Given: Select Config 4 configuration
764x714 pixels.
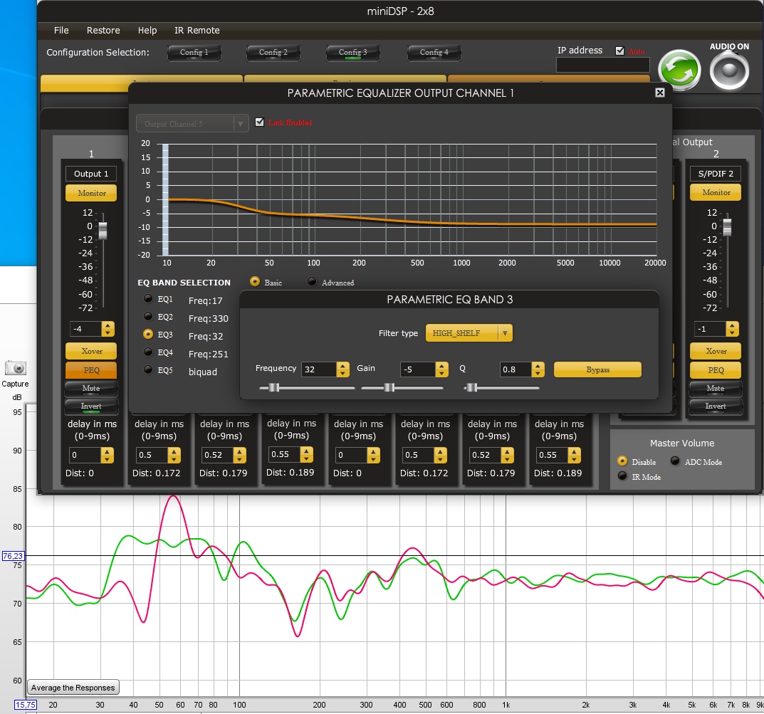Looking at the screenshot, I should (434, 53).
